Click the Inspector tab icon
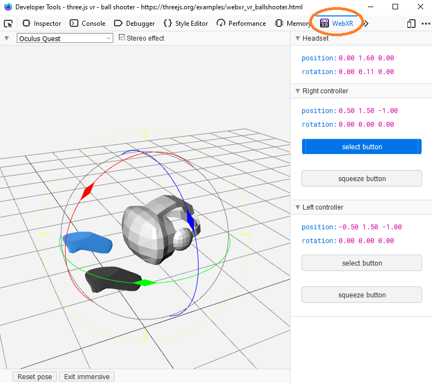 click(26, 24)
